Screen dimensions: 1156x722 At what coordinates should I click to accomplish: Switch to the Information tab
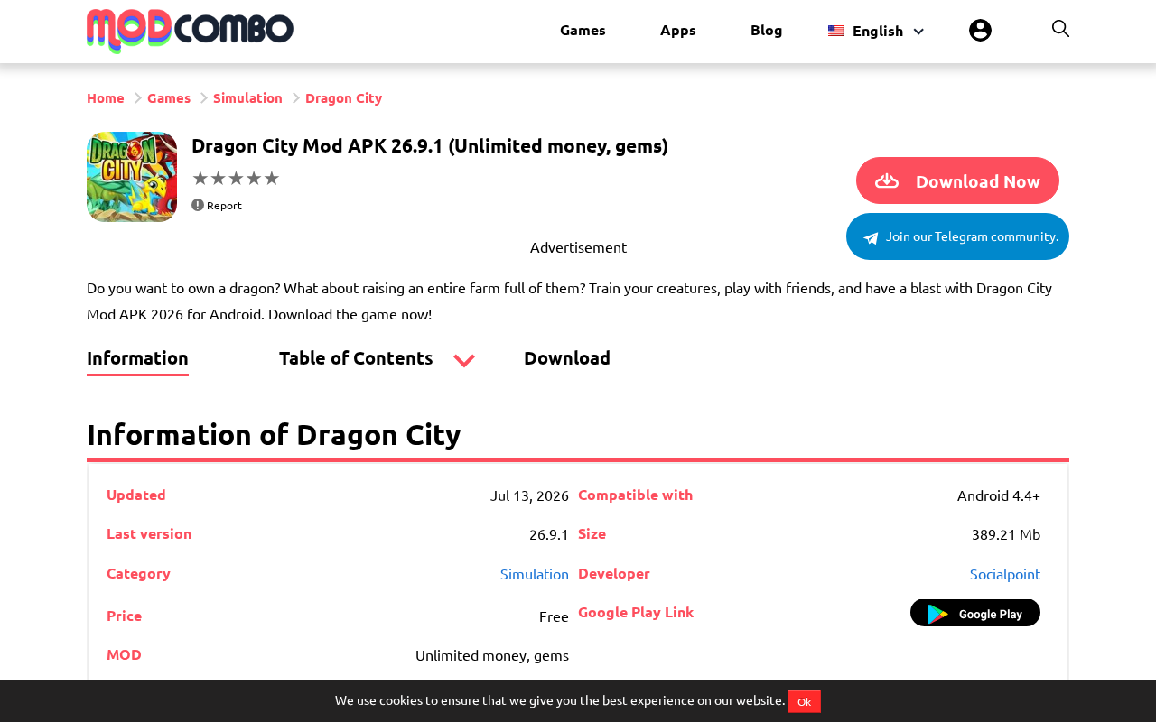(137, 358)
